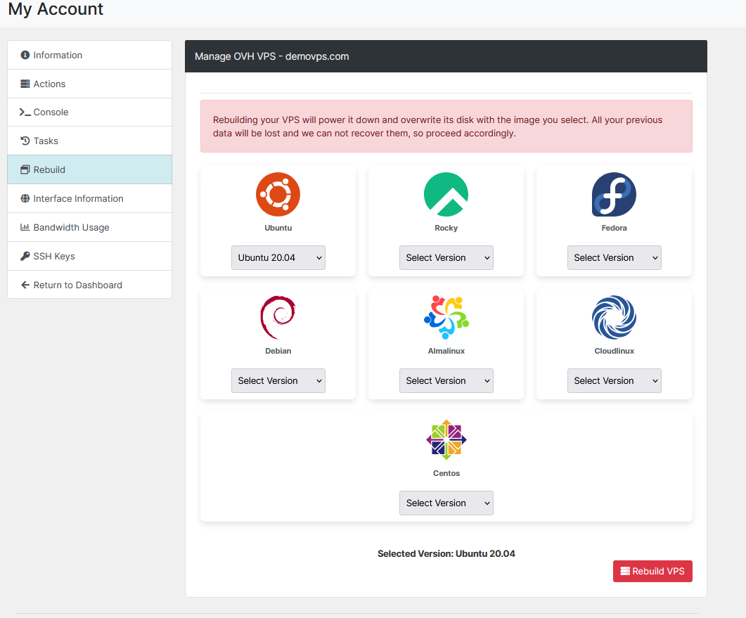
Task: Click the red Rebuild VPS button
Action: point(652,571)
